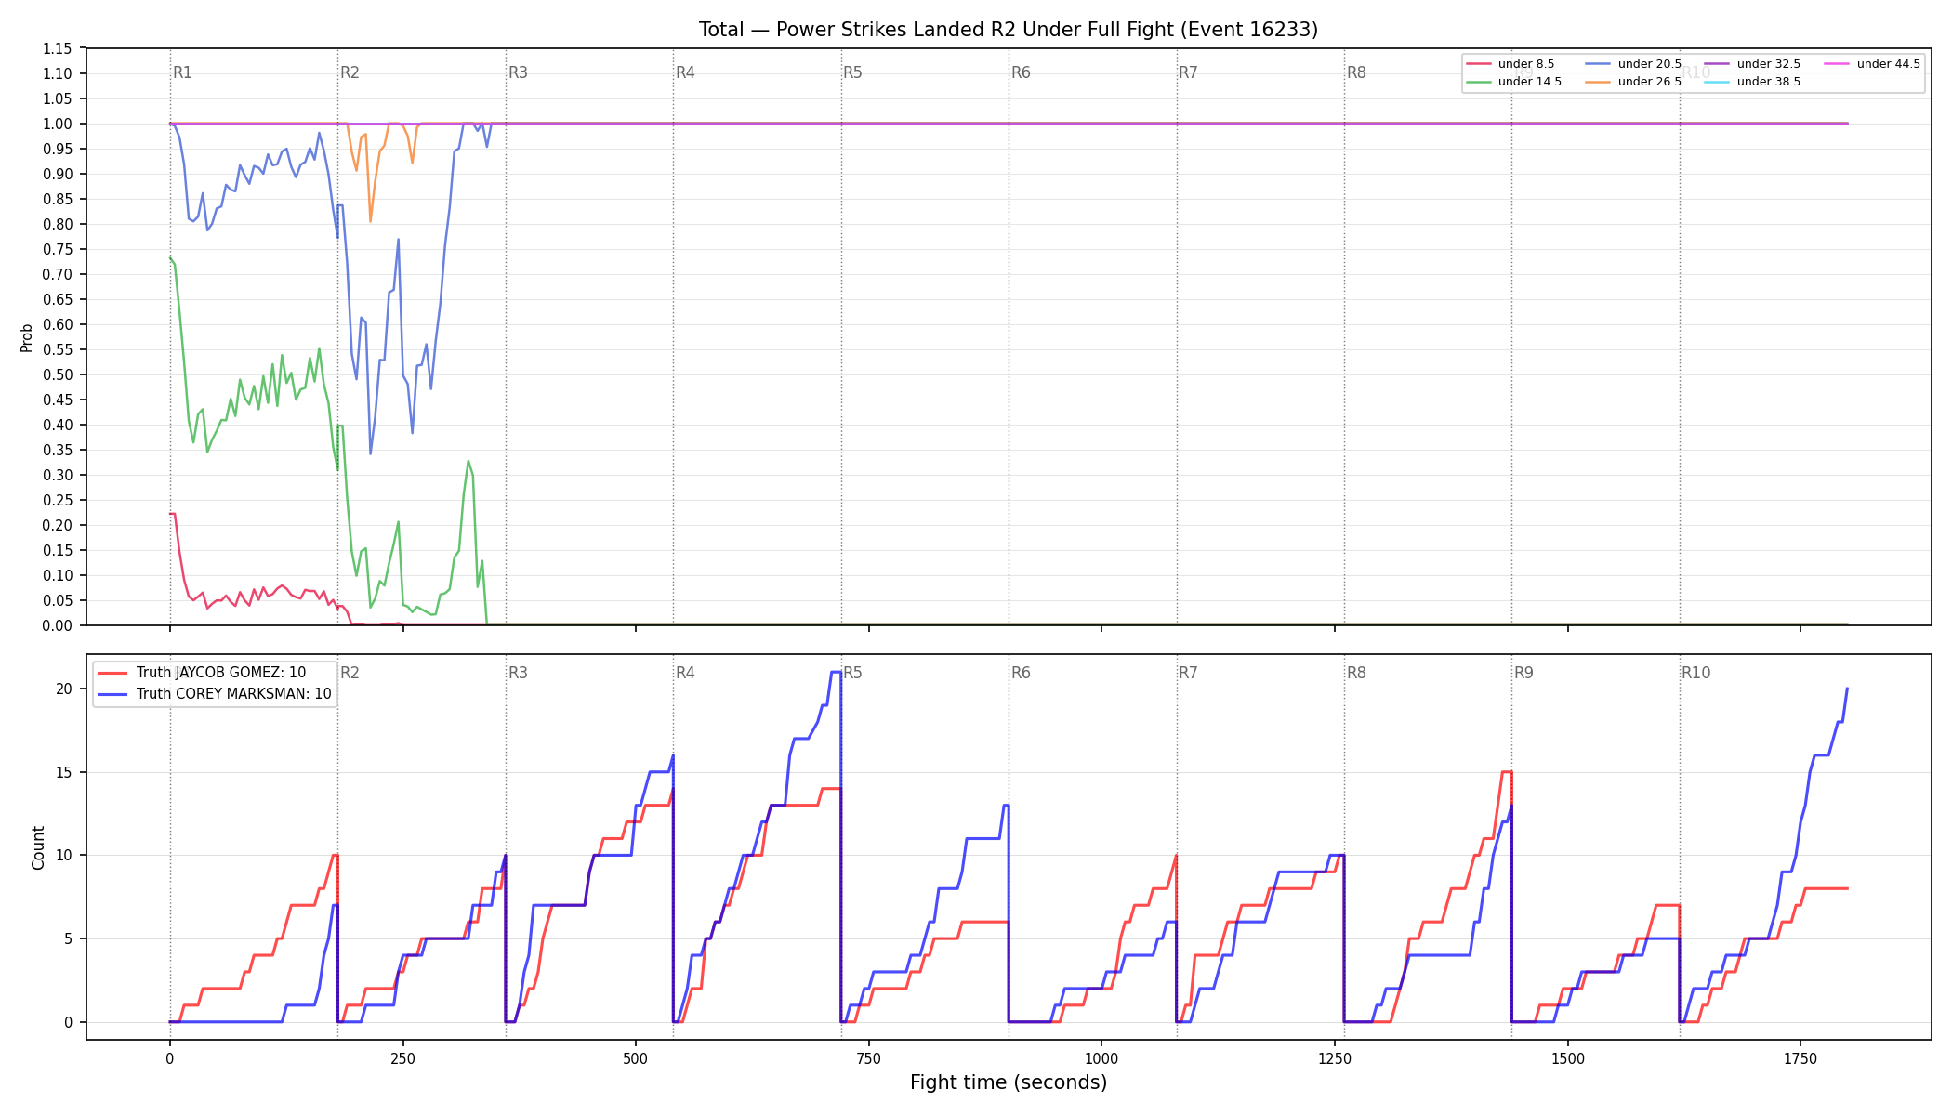Screen dimensions: 1952x1115
Task: Click the R6 round label in the Prob chart
Action: (x=1021, y=72)
